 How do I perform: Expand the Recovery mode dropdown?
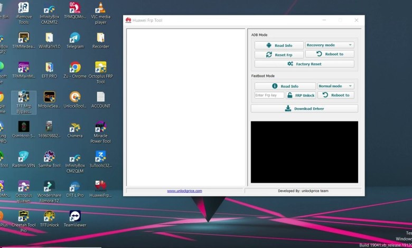coord(329,45)
